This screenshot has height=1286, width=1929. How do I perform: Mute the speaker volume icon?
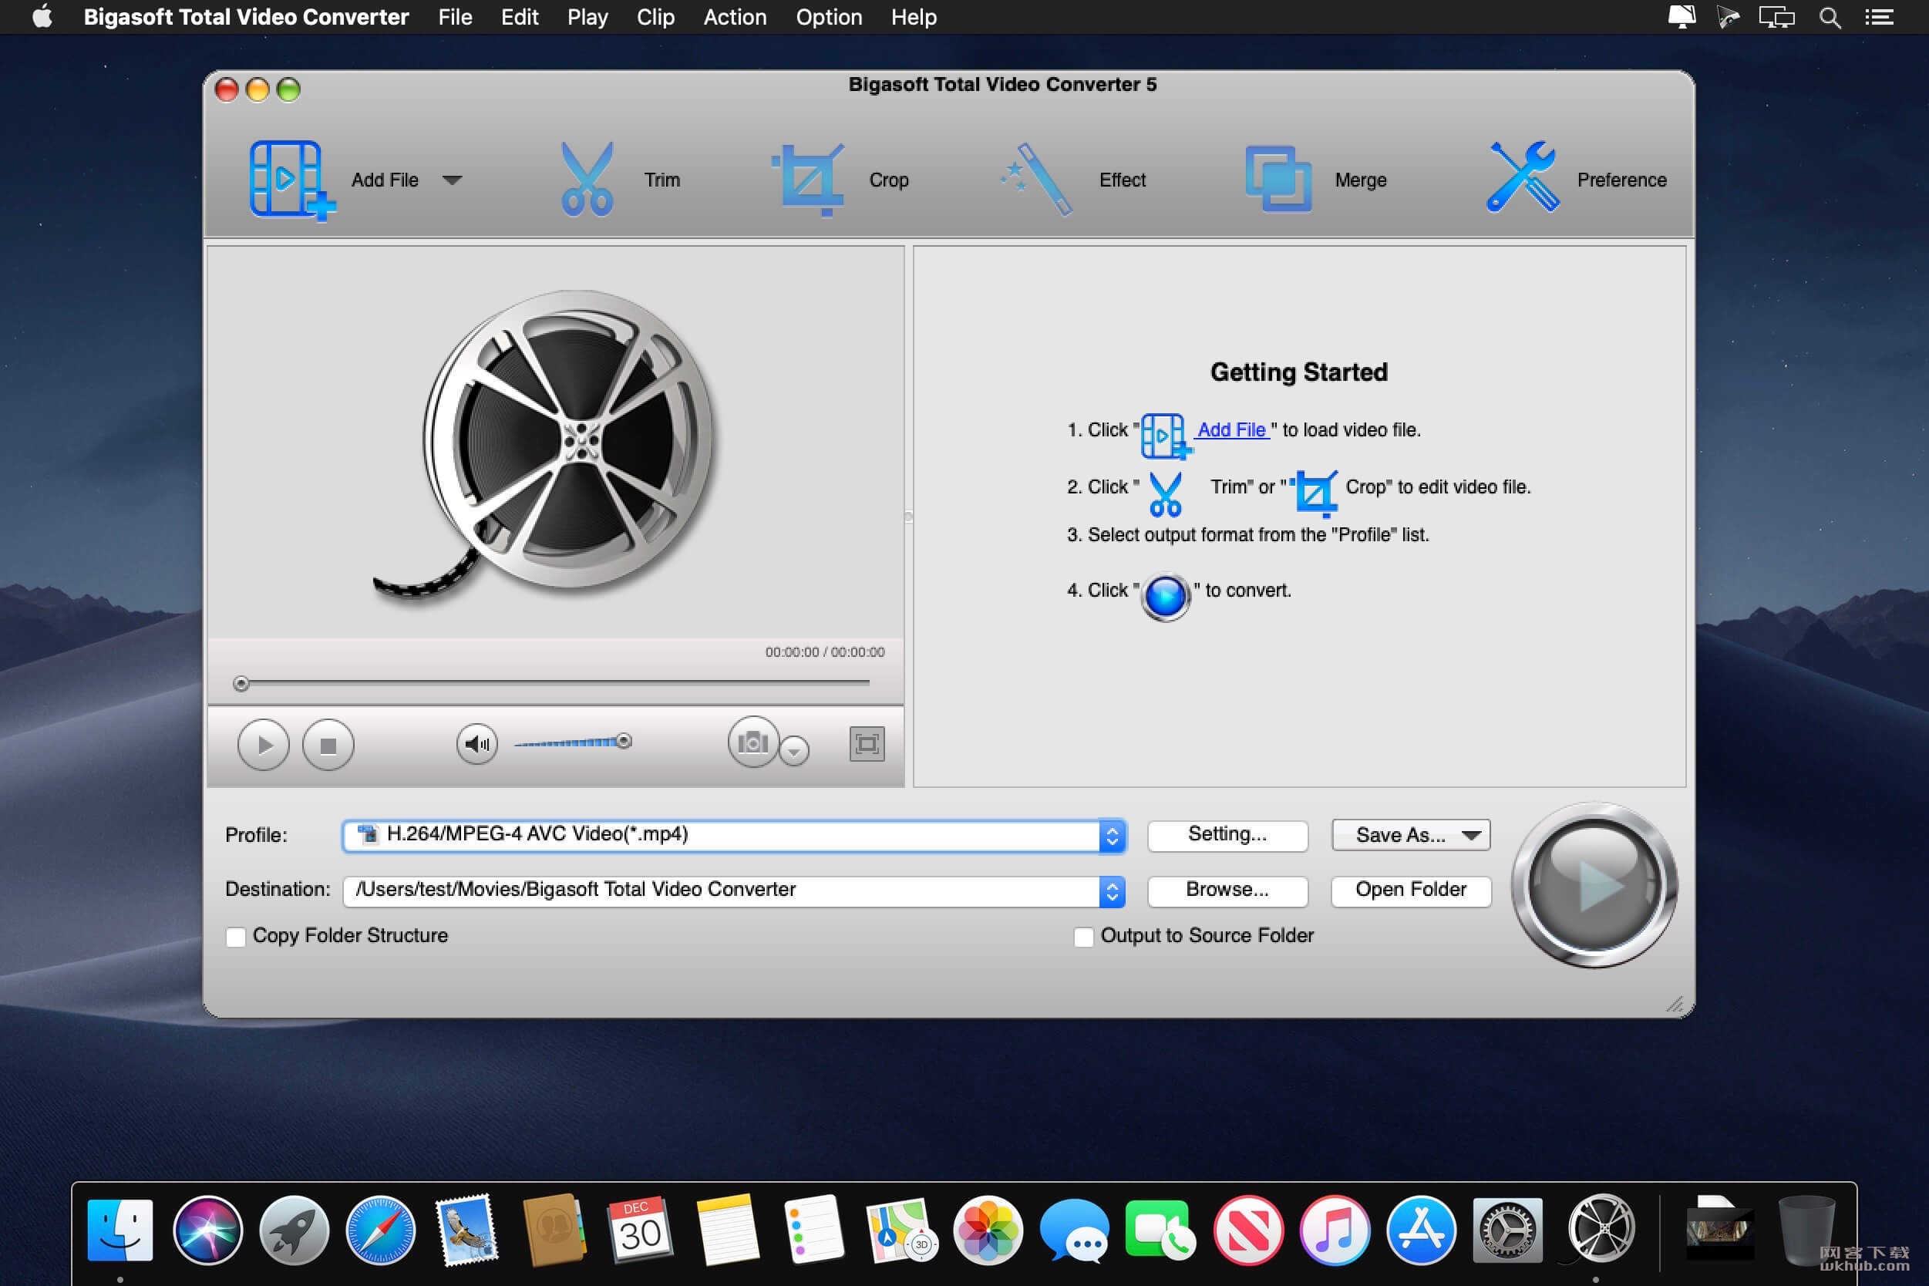[476, 744]
